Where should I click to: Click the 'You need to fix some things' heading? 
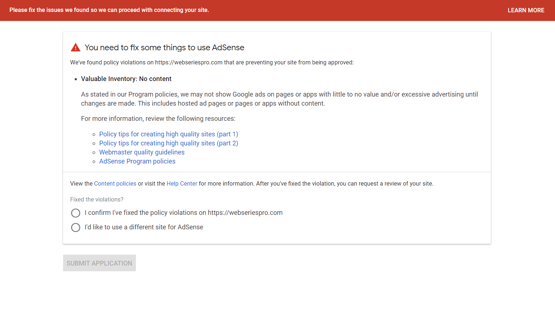click(164, 48)
